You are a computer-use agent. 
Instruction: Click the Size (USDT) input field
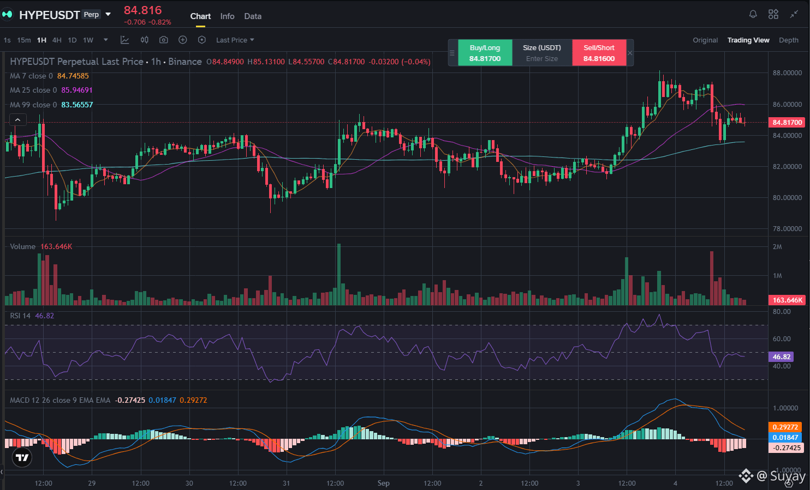click(542, 53)
